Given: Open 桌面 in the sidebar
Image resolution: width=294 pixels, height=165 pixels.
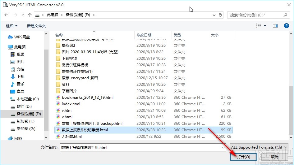Looking at the screenshot, I should point(17,92).
